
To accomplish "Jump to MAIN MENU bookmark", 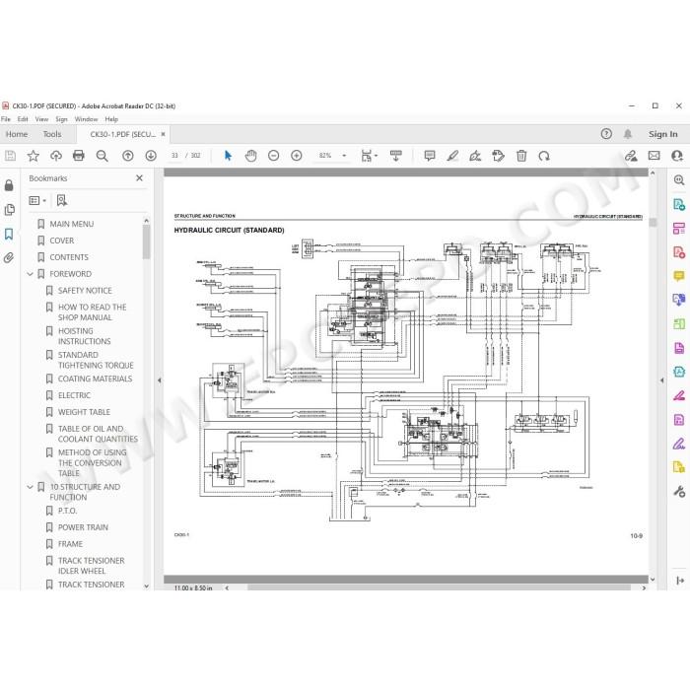I will point(72,224).
